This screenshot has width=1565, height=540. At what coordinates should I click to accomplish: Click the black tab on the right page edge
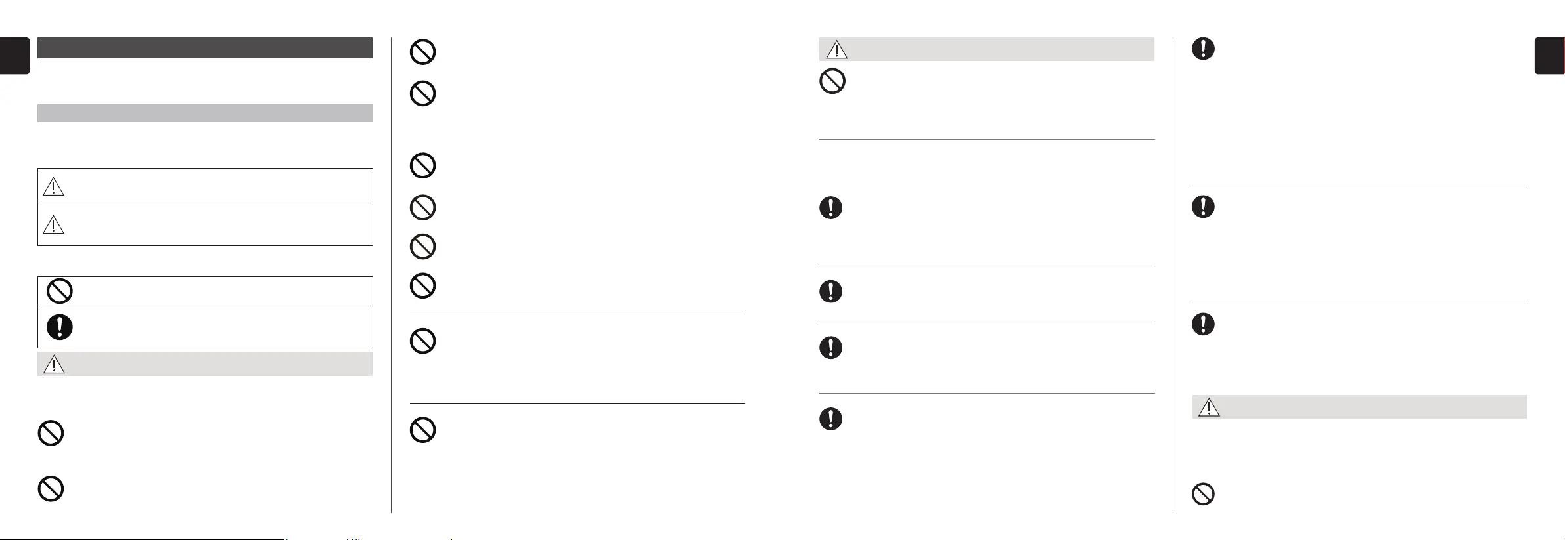(x=1549, y=56)
